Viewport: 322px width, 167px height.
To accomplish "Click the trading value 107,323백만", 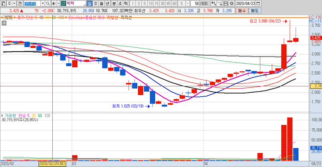I will [x=123, y=11].
